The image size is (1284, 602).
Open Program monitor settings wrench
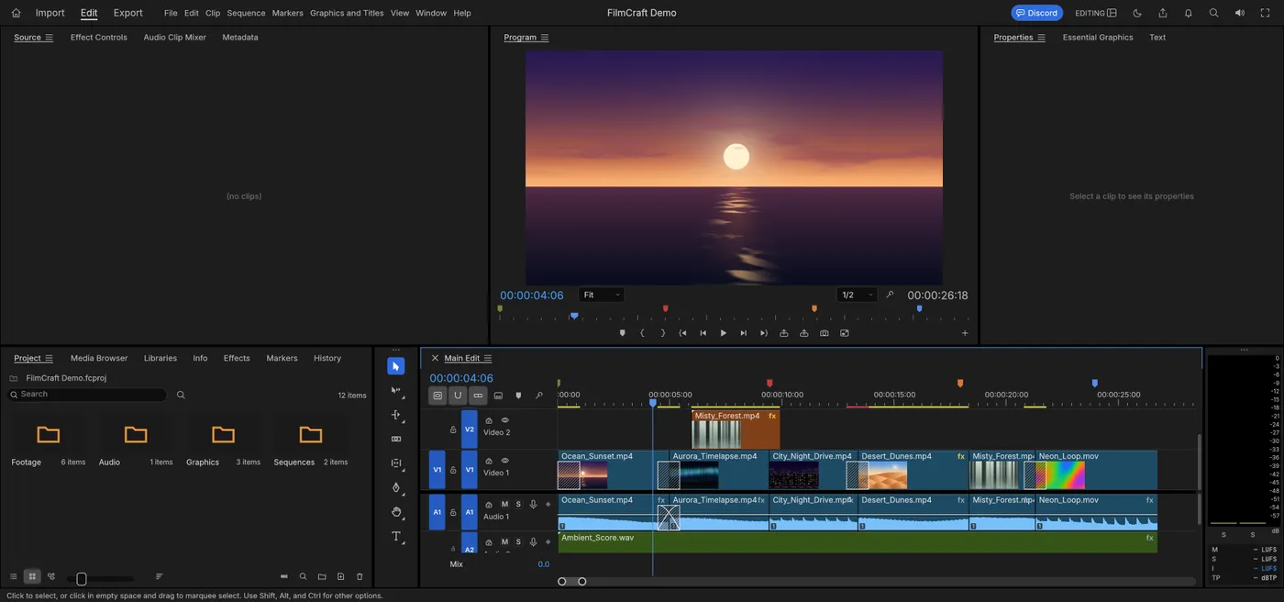pos(889,295)
